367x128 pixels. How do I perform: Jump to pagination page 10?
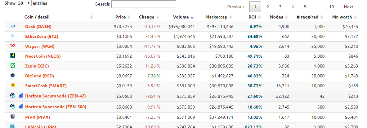tap(331, 7)
